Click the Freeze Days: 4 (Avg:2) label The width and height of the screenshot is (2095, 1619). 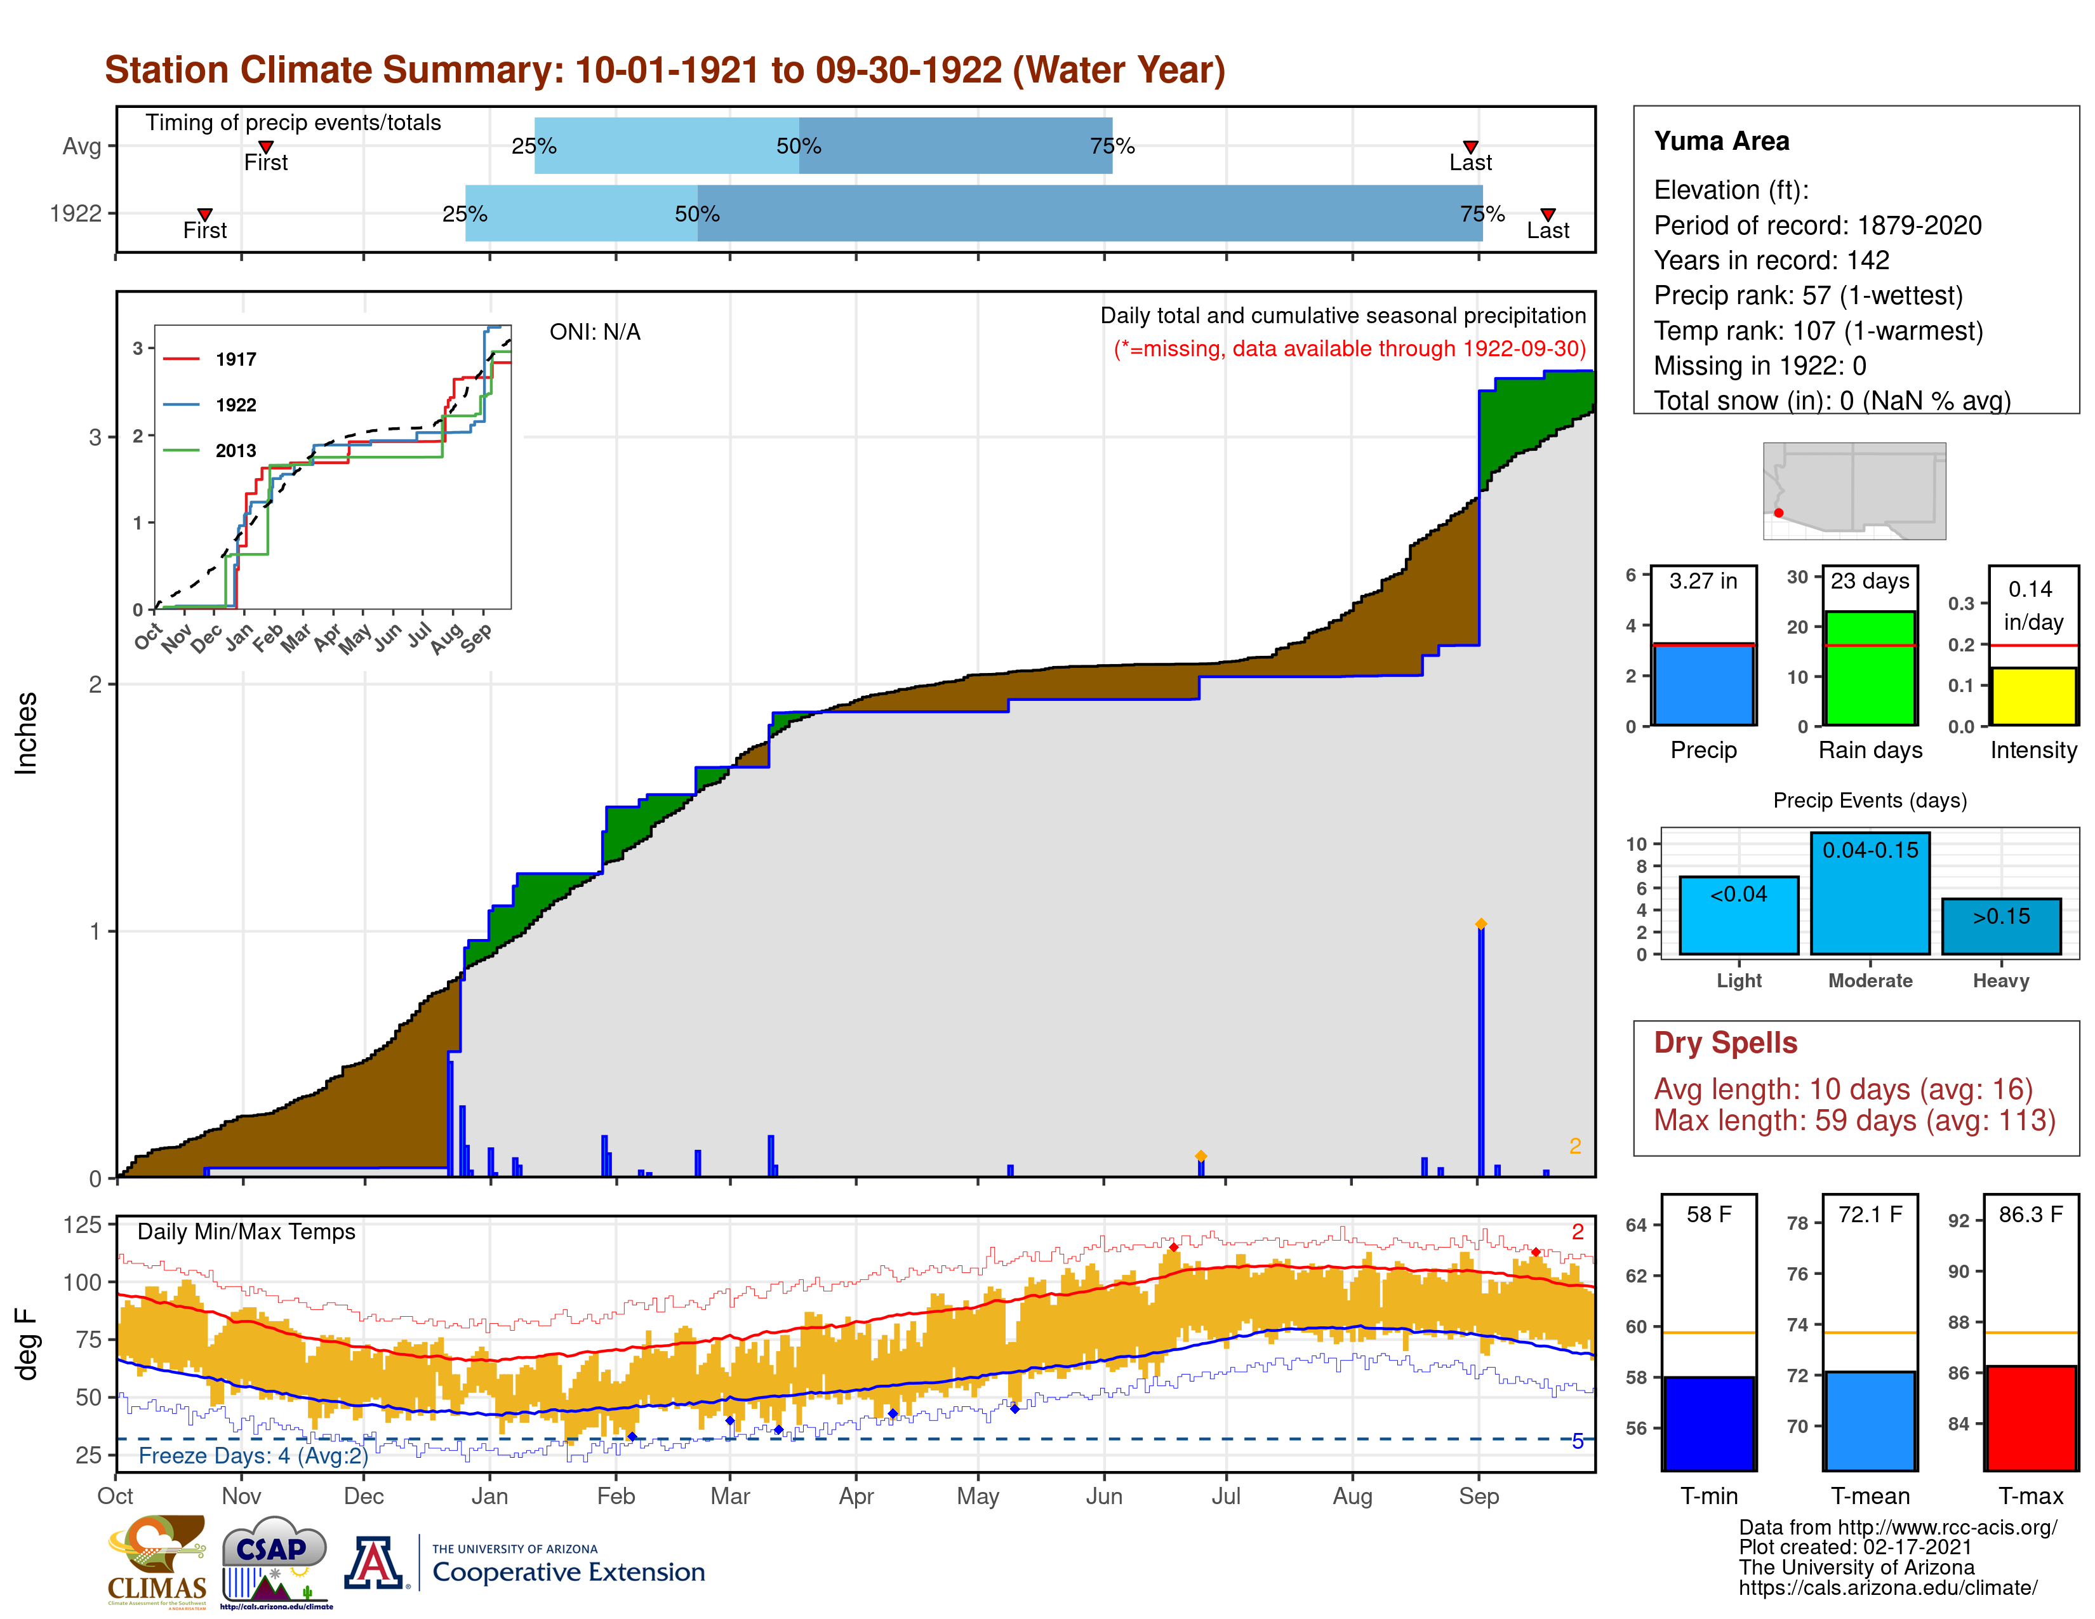pos(253,1455)
